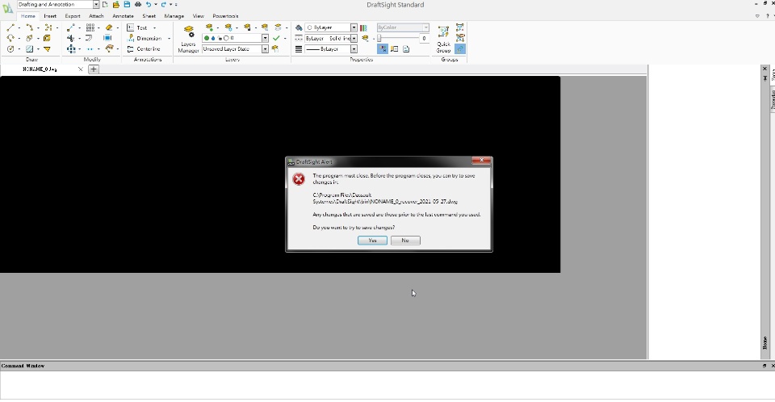775x402 pixels.
Task: Click the Erase tool in Modify
Action: pyautogui.click(x=109, y=27)
